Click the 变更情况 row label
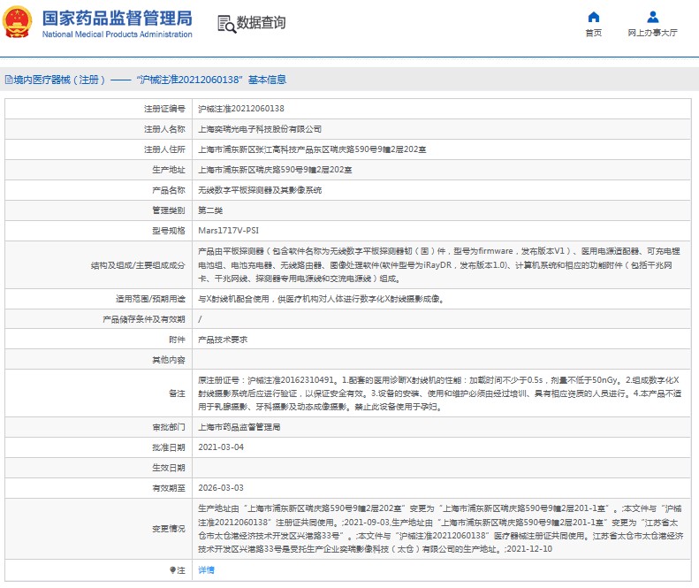 click(x=169, y=529)
